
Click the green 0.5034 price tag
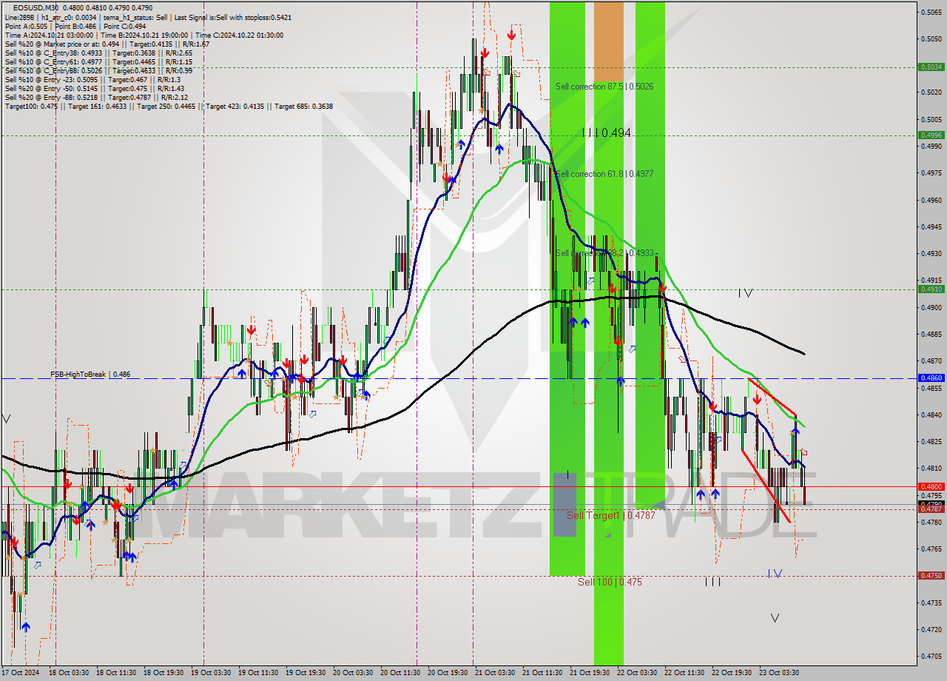tap(931, 67)
